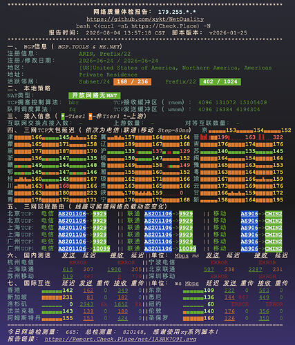295x345 pixels.
Task: Open the github.com/xykt/NetQuality link
Action: click(x=145, y=19)
